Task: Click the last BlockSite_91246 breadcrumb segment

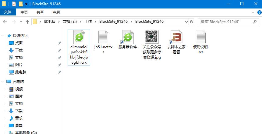Action: pos(149,22)
